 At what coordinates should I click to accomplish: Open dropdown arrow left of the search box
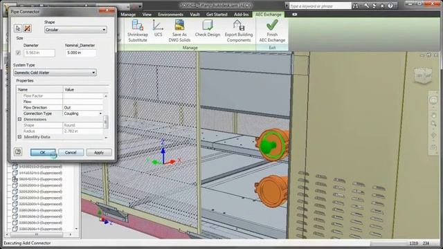point(287,6)
